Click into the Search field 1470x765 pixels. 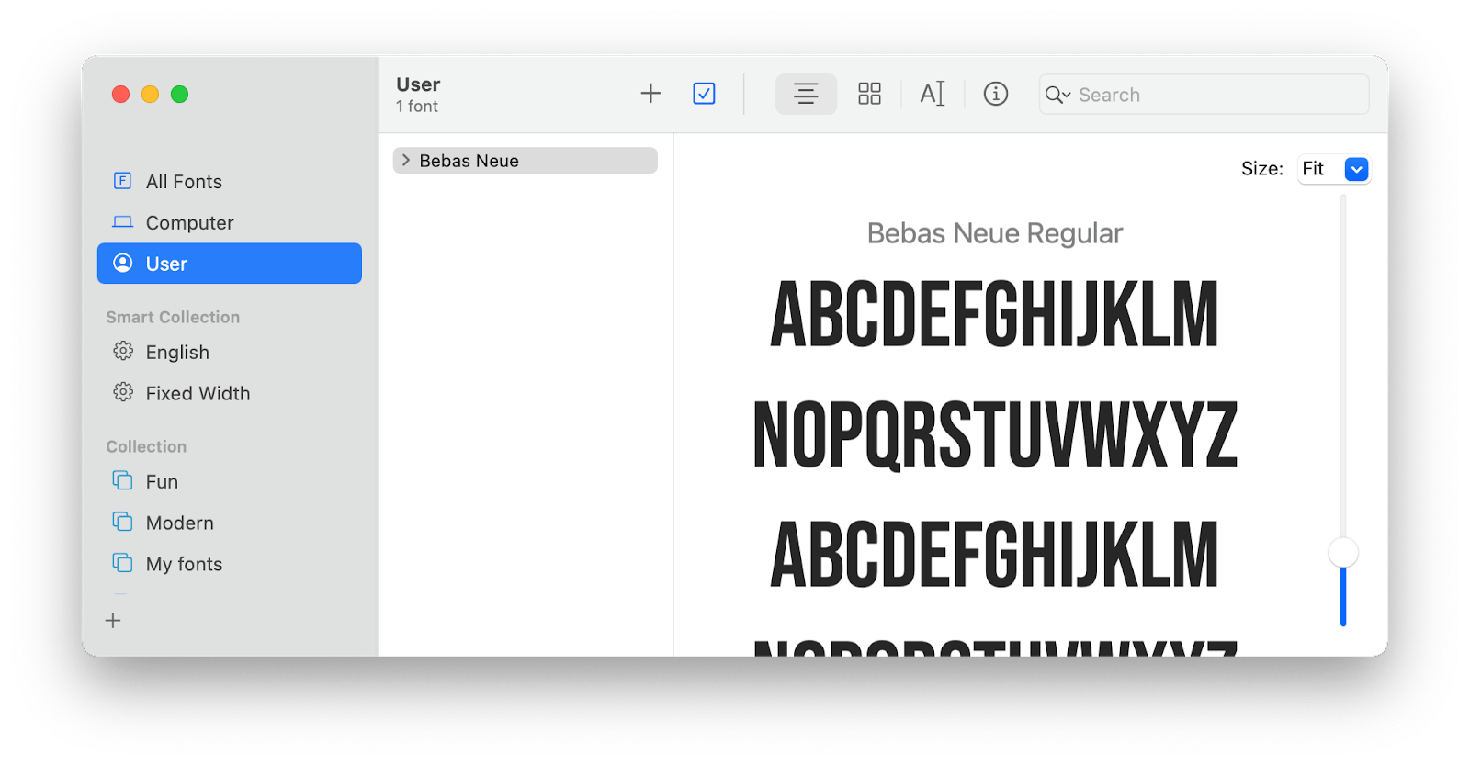click(1204, 95)
